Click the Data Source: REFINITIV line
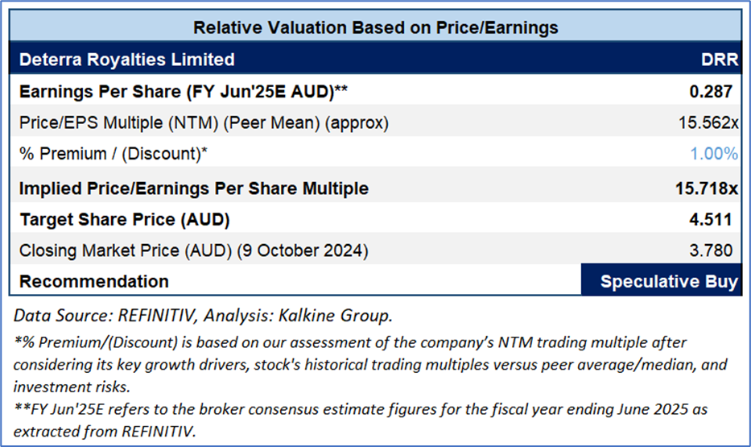This screenshot has width=751, height=447. pos(201,314)
